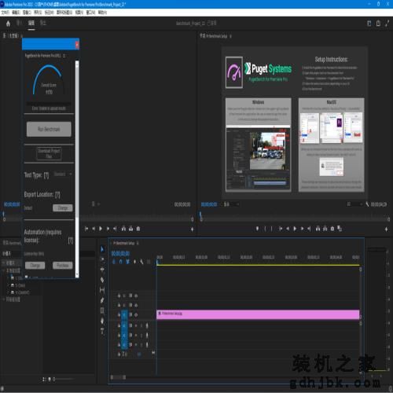Screen dimensions: 393x393
Task: Open the Quick Export icon at top right
Action: point(378,24)
